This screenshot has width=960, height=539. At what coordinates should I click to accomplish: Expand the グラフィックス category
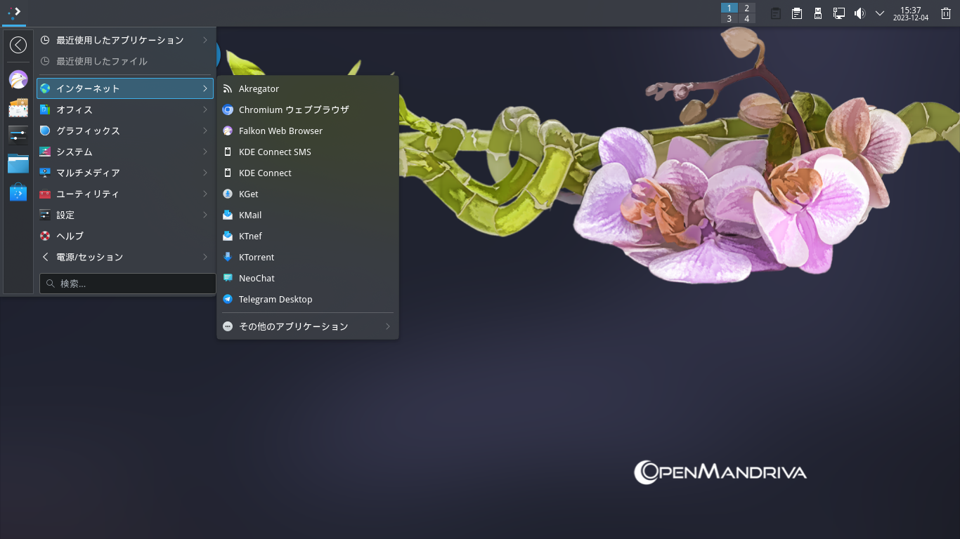tap(125, 131)
